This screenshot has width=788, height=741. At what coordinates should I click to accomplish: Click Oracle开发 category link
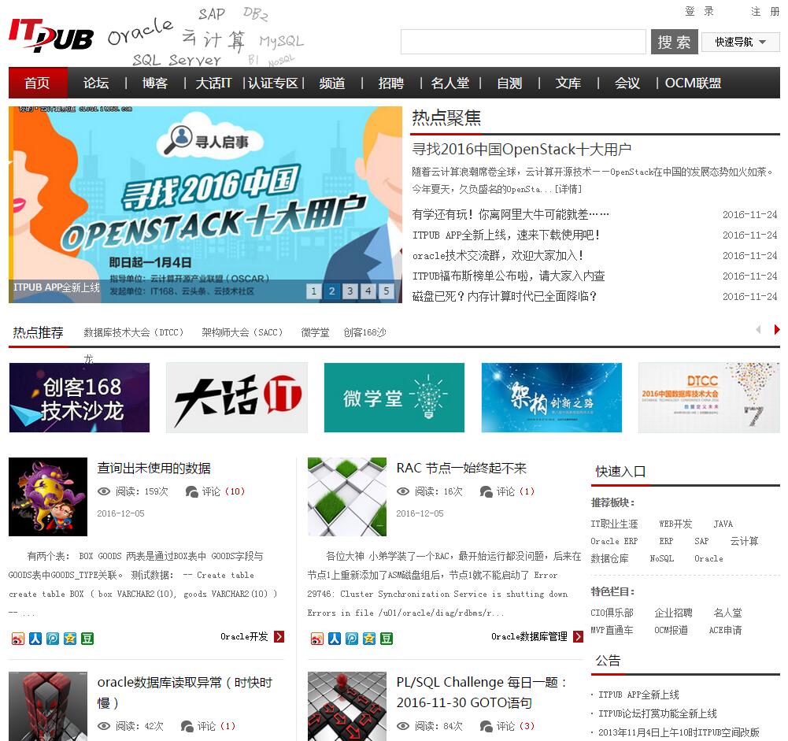pyautogui.click(x=244, y=636)
